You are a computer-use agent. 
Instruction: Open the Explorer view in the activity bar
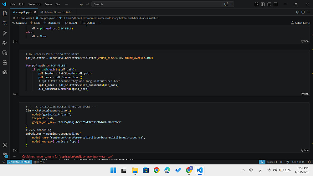point(5,13)
